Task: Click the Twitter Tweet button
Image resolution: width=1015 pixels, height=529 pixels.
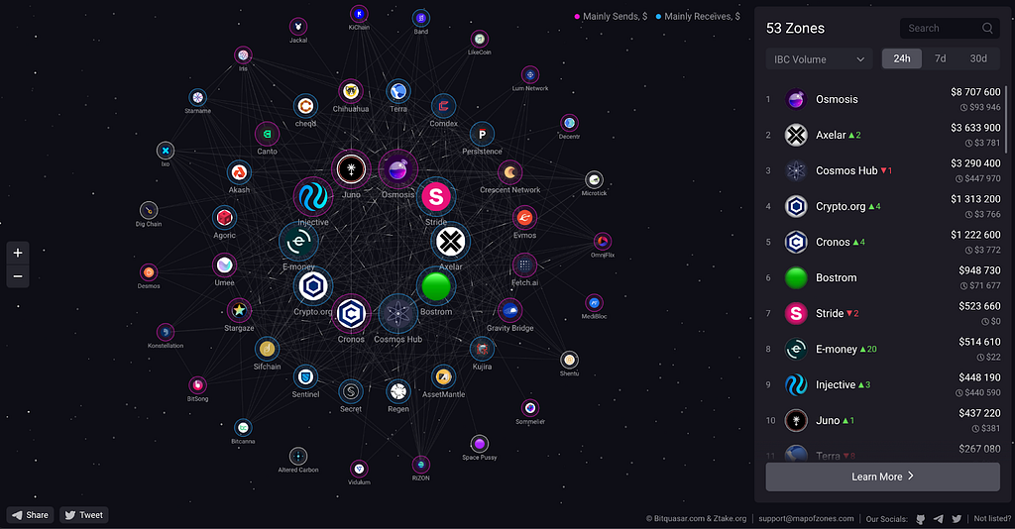Action: tap(84, 515)
